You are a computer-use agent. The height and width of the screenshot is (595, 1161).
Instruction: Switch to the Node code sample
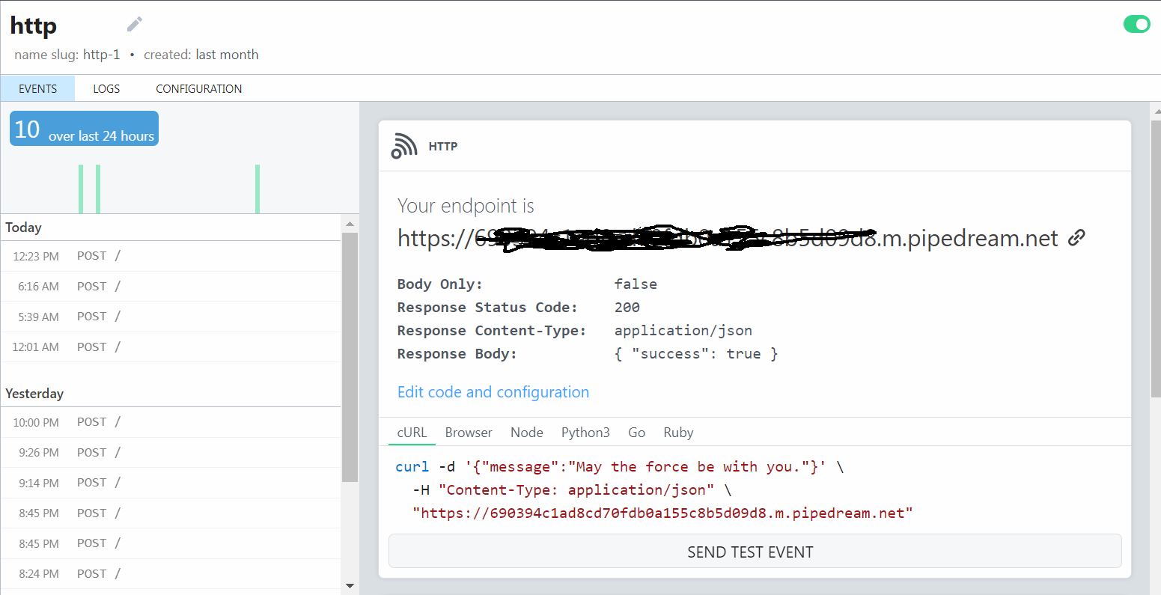tap(526, 432)
